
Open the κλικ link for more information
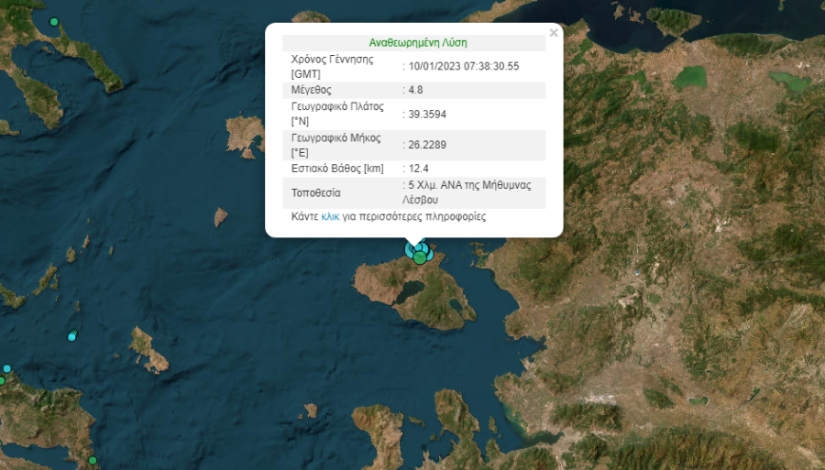pyautogui.click(x=330, y=216)
